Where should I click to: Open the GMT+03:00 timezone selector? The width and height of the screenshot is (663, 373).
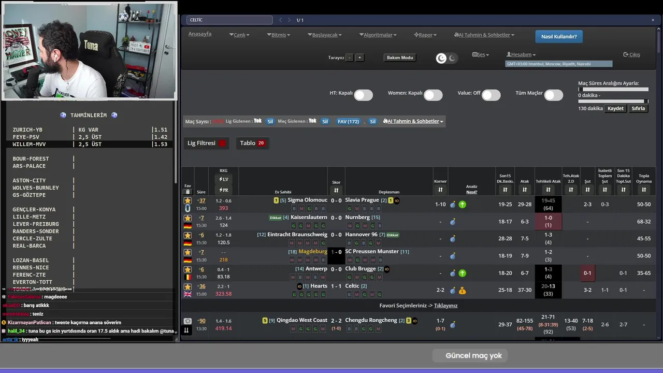click(559, 64)
